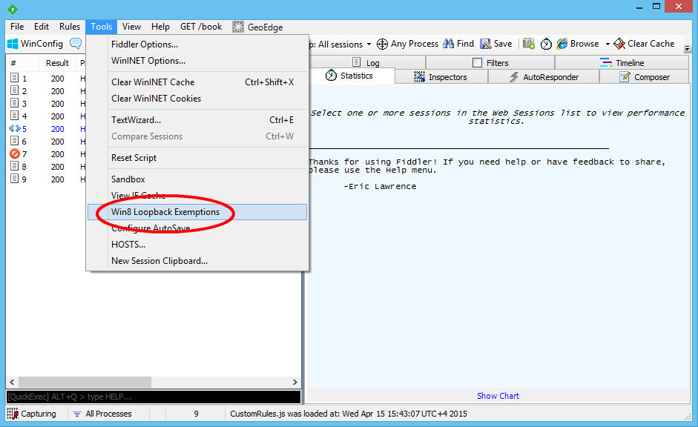698x427 pixels.
Task: Click the Show Chart link
Action: (498, 396)
